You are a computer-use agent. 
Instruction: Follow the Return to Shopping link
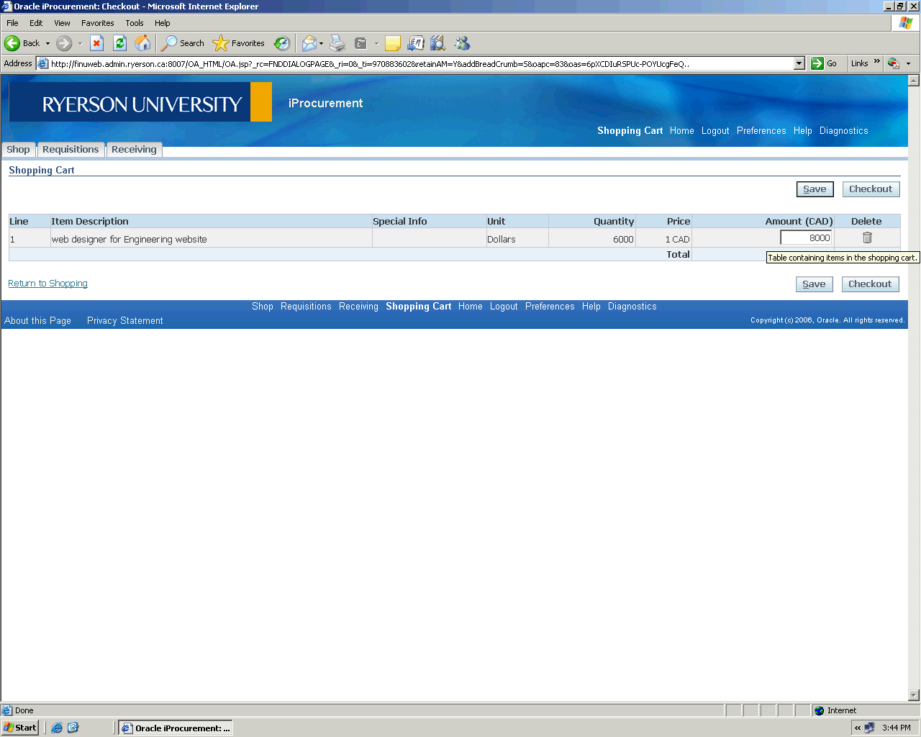pos(47,284)
